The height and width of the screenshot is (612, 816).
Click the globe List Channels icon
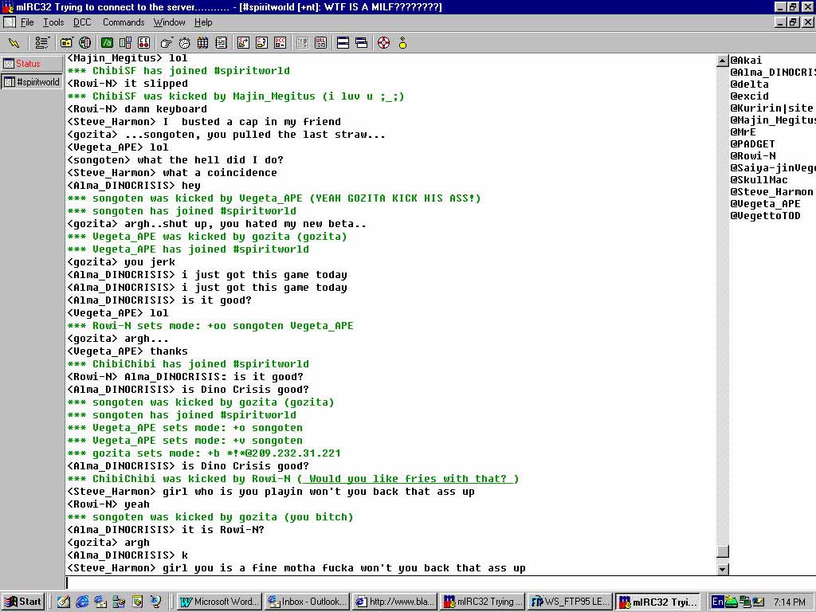pos(84,43)
